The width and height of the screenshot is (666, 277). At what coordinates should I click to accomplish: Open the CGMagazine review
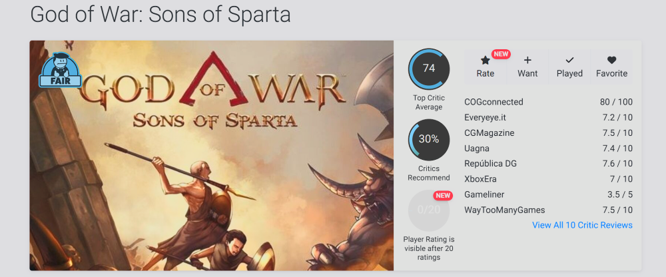490,133
